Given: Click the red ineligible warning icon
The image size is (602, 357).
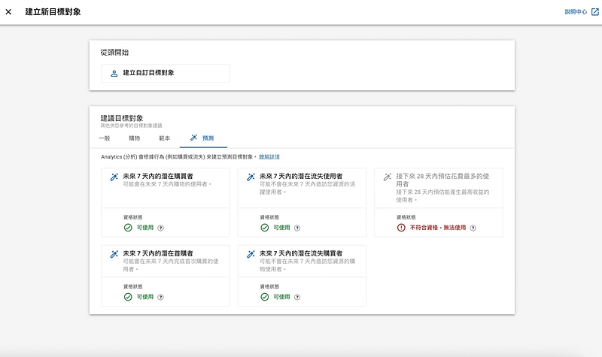Looking at the screenshot, I should (401, 228).
